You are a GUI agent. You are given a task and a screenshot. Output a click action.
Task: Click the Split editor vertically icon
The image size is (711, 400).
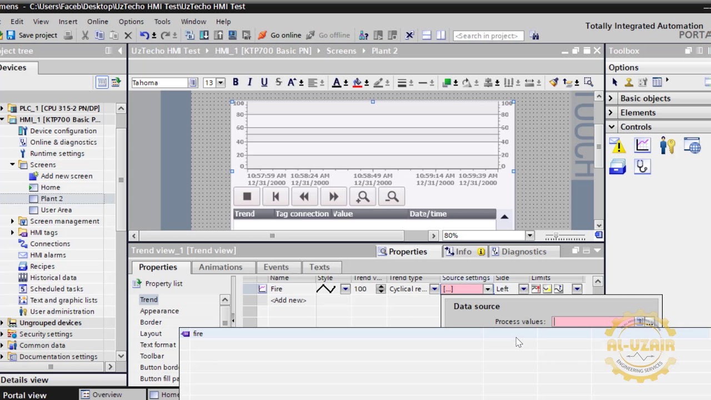pyautogui.click(x=441, y=35)
